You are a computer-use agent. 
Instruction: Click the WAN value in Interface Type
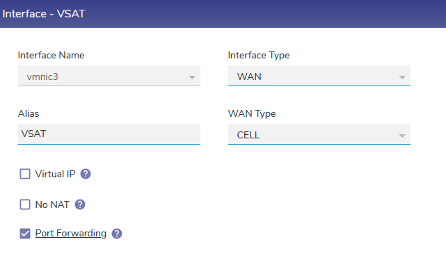point(249,76)
